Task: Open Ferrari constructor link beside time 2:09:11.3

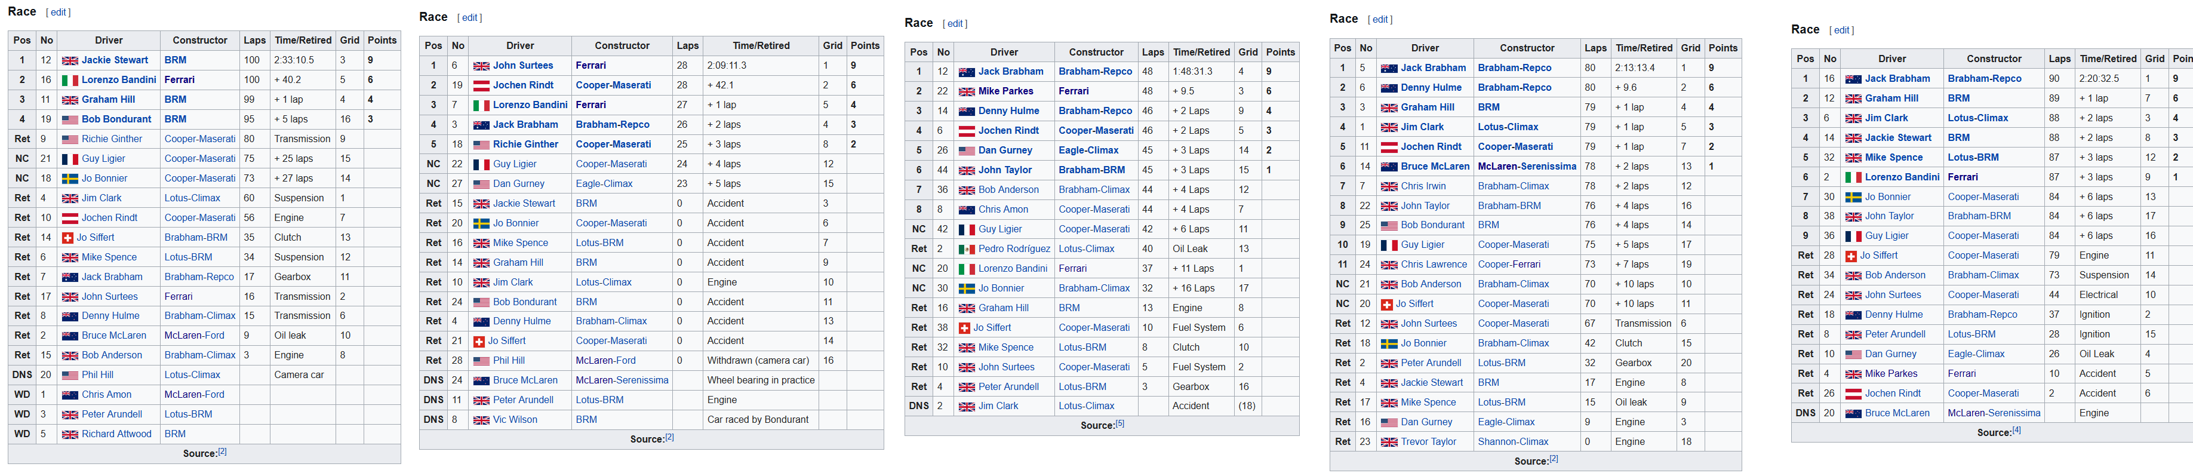Action: tap(591, 66)
